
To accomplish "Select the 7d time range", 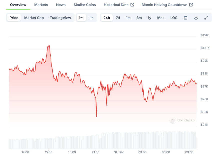I will click(x=118, y=18).
